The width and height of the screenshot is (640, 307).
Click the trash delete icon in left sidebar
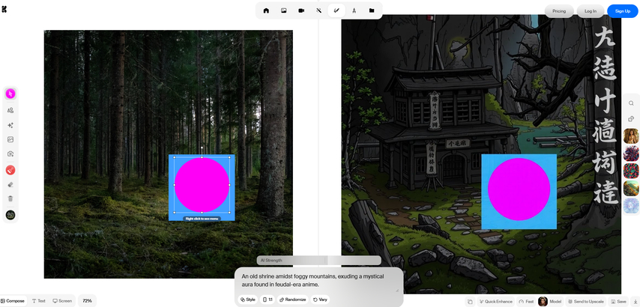(x=10, y=198)
